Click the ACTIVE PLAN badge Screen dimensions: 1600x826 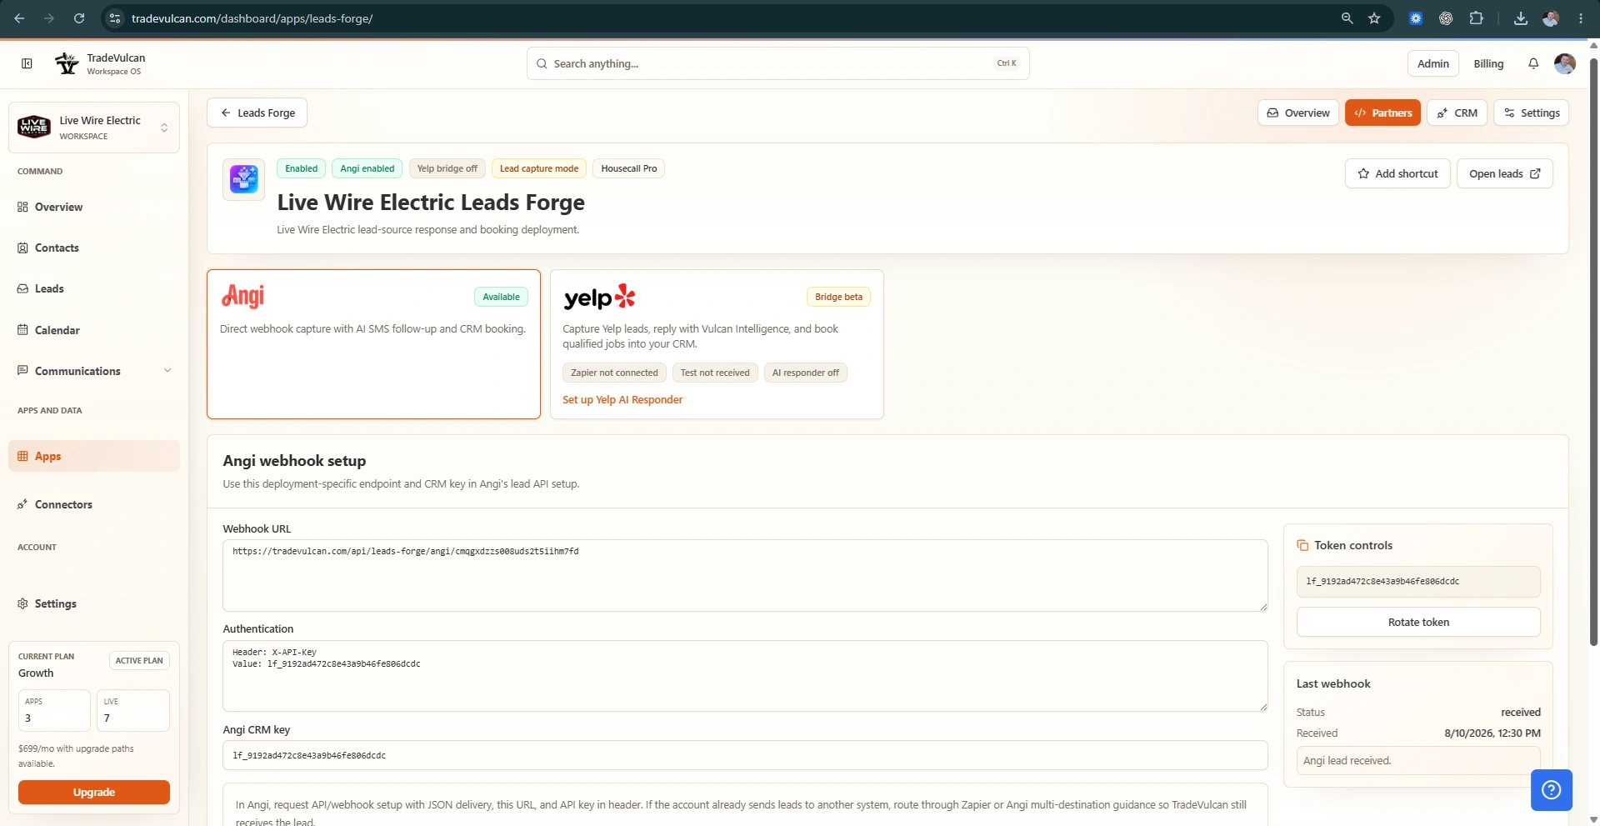point(139,660)
